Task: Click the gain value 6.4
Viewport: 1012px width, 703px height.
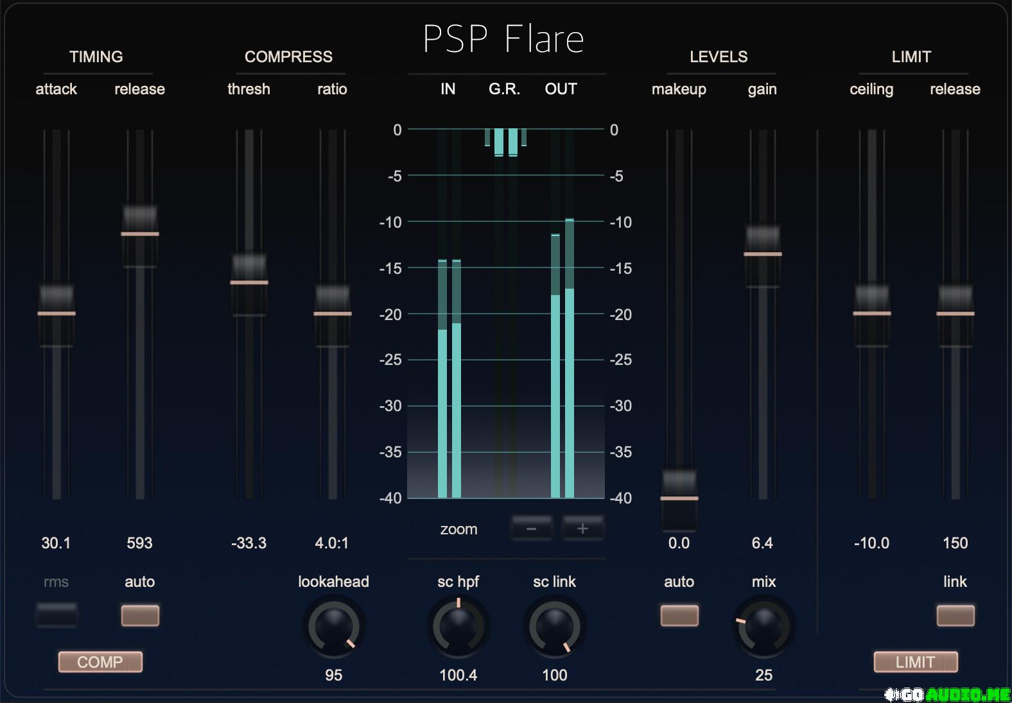Action: (x=762, y=543)
